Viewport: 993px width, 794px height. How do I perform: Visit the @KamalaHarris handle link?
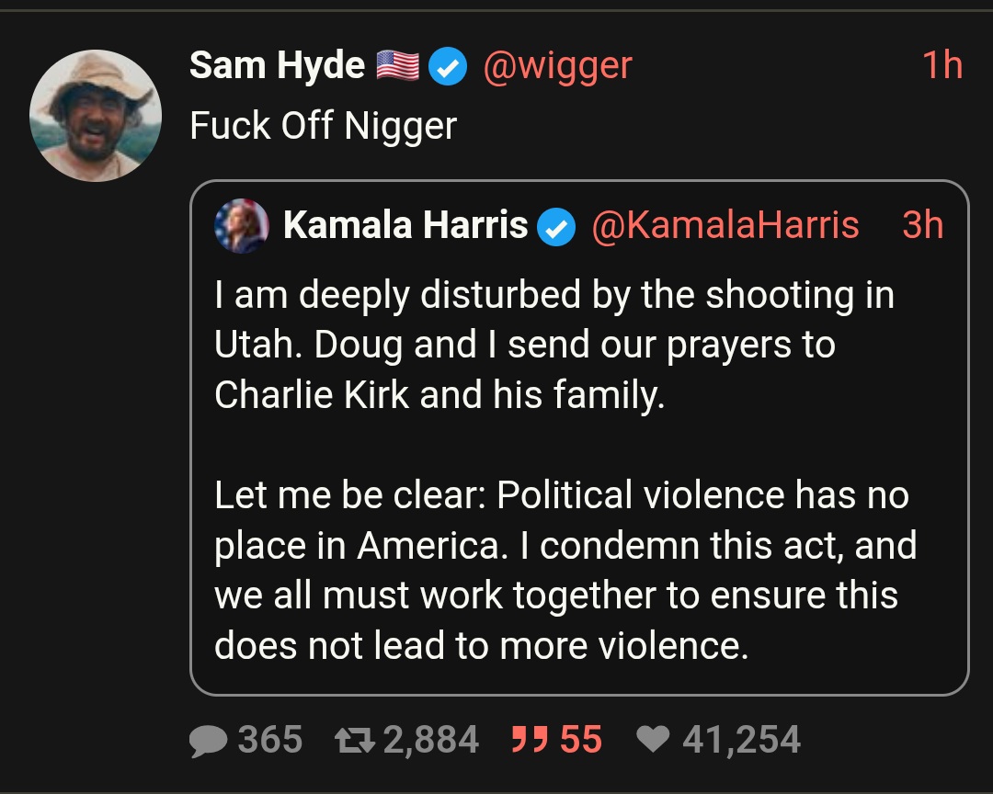tap(725, 225)
